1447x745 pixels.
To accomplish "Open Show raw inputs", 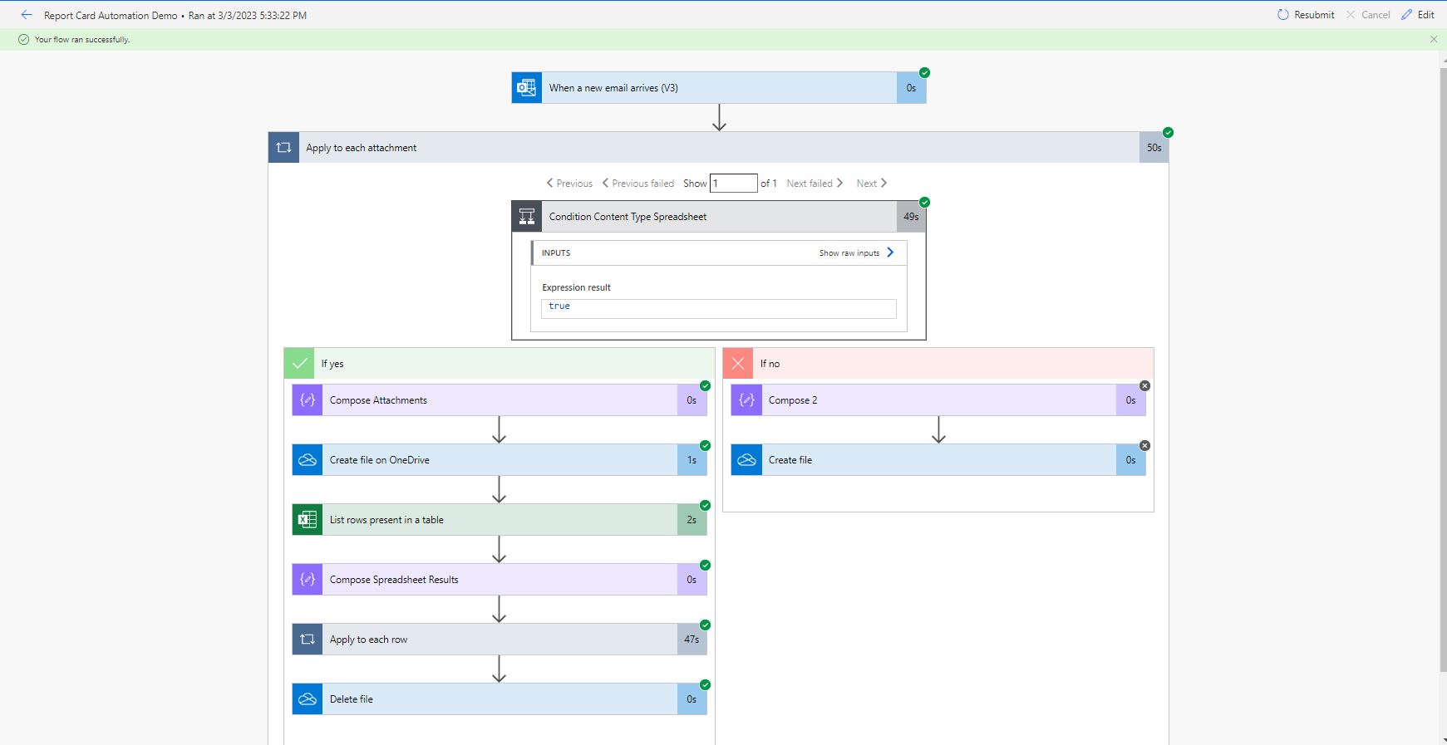I will click(x=856, y=253).
